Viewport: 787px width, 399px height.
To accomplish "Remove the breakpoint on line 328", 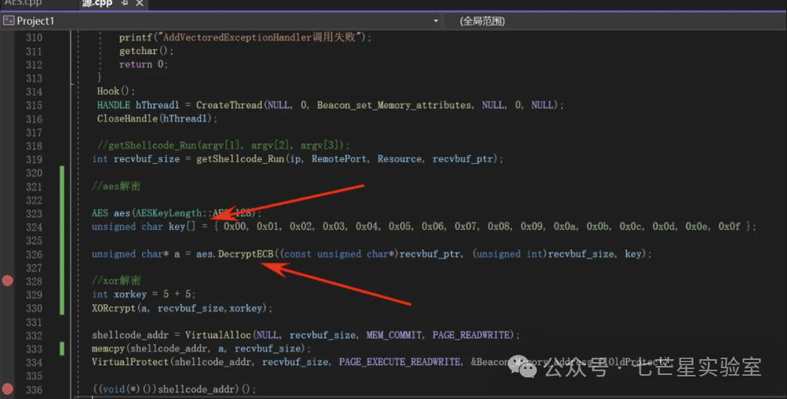I will (x=8, y=280).
